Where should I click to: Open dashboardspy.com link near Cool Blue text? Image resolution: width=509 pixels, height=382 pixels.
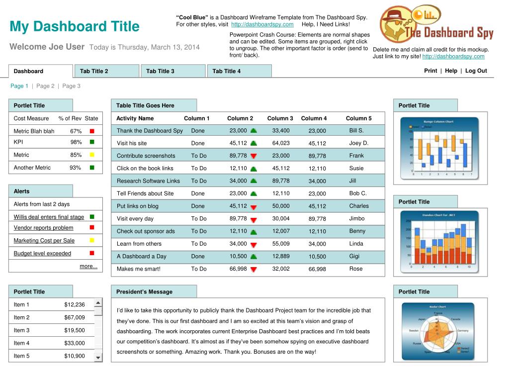262,24
